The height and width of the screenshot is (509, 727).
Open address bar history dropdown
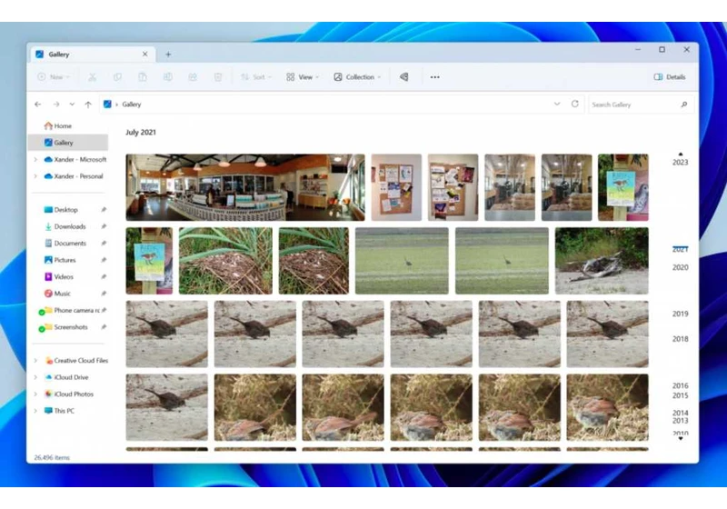point(557,104)
